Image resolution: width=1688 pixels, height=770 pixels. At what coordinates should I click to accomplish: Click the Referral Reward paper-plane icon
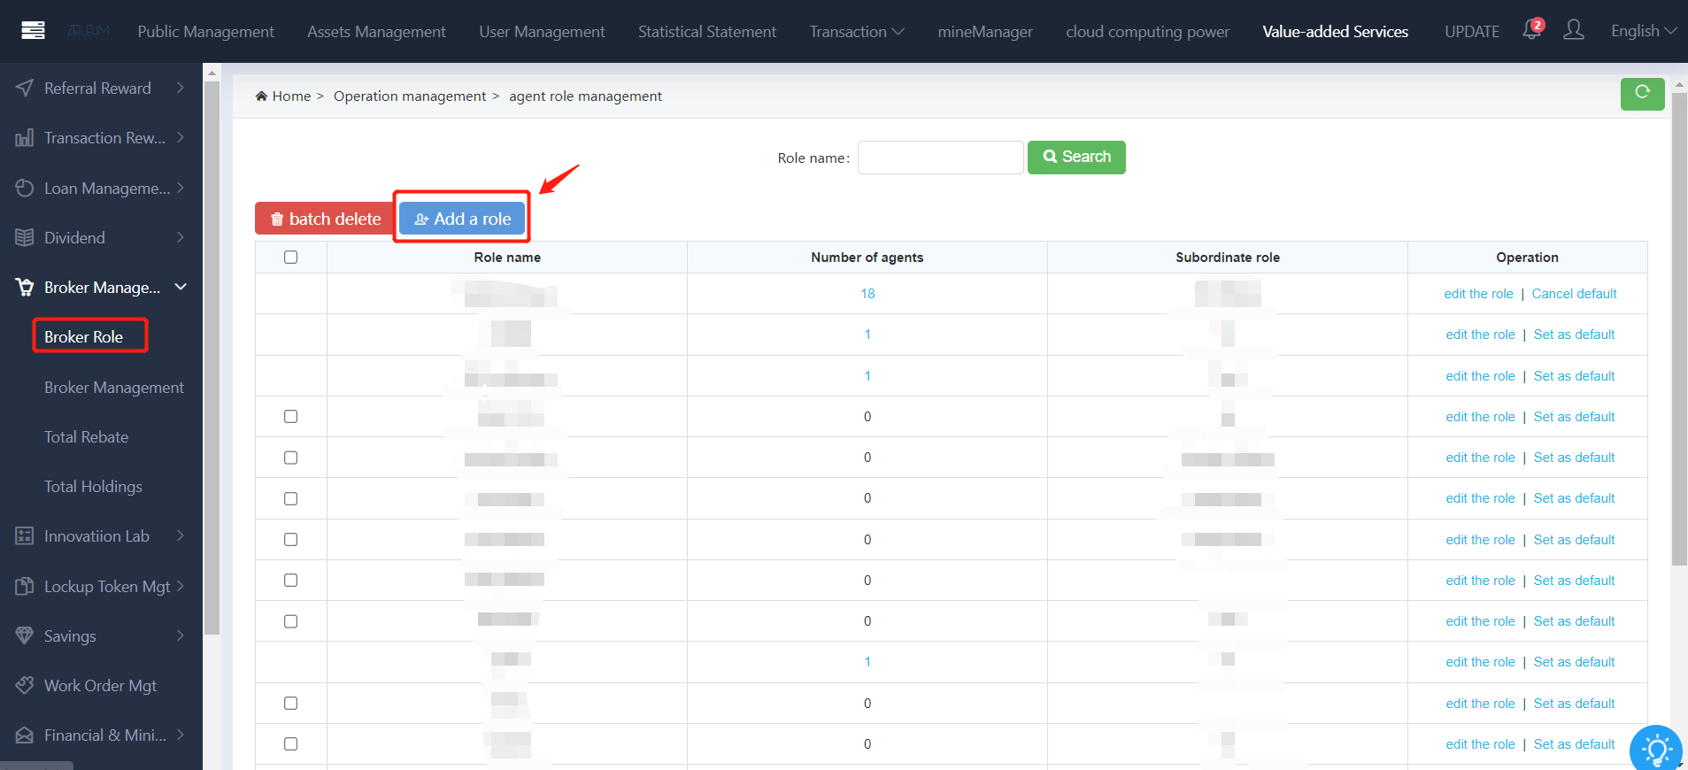(25, 88)
